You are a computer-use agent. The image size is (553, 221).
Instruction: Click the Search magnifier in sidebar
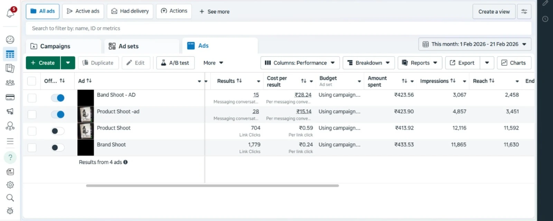(x=10, y=198)
